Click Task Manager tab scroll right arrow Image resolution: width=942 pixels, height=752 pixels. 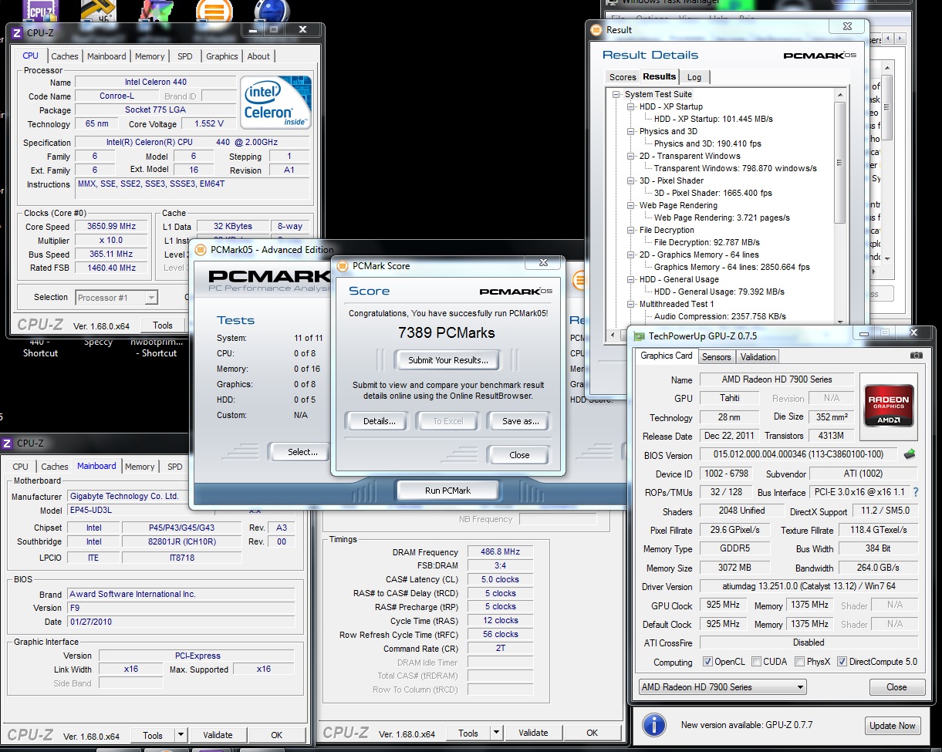pos(899,39)
